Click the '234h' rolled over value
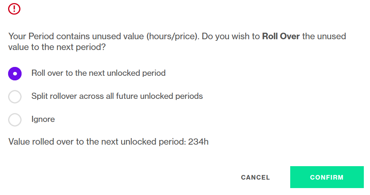 coord(198,142)
